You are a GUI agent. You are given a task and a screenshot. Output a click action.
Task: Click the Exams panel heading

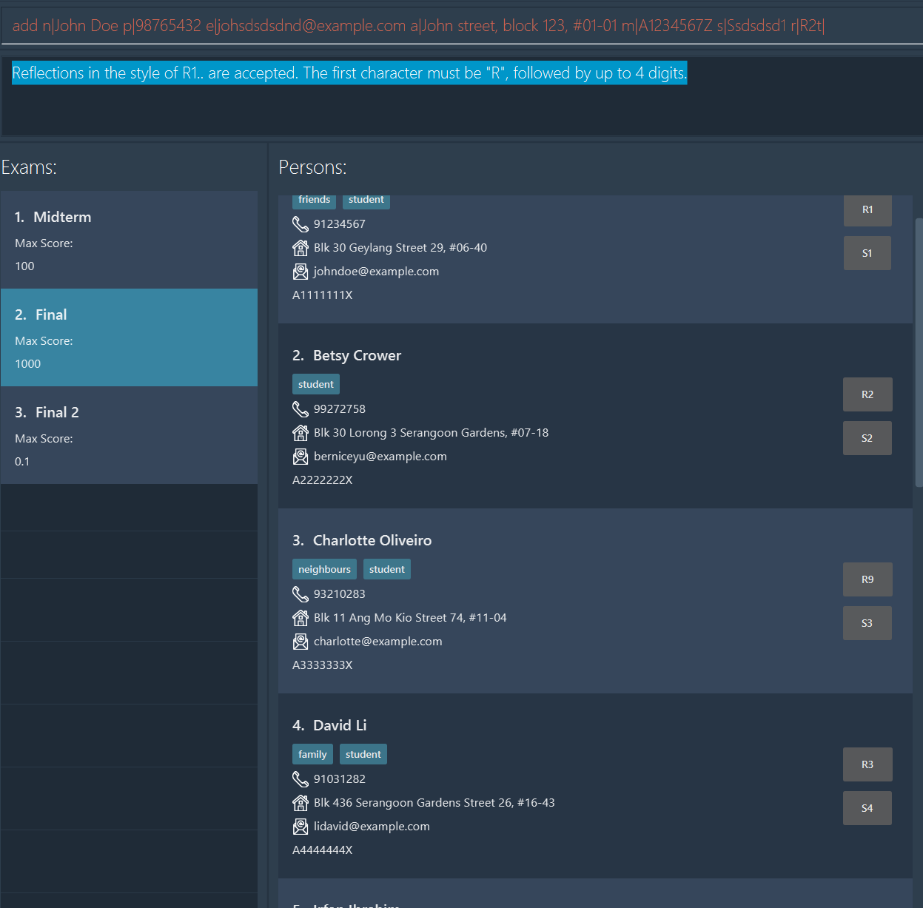pyautogui.click(x=29, y=167)
